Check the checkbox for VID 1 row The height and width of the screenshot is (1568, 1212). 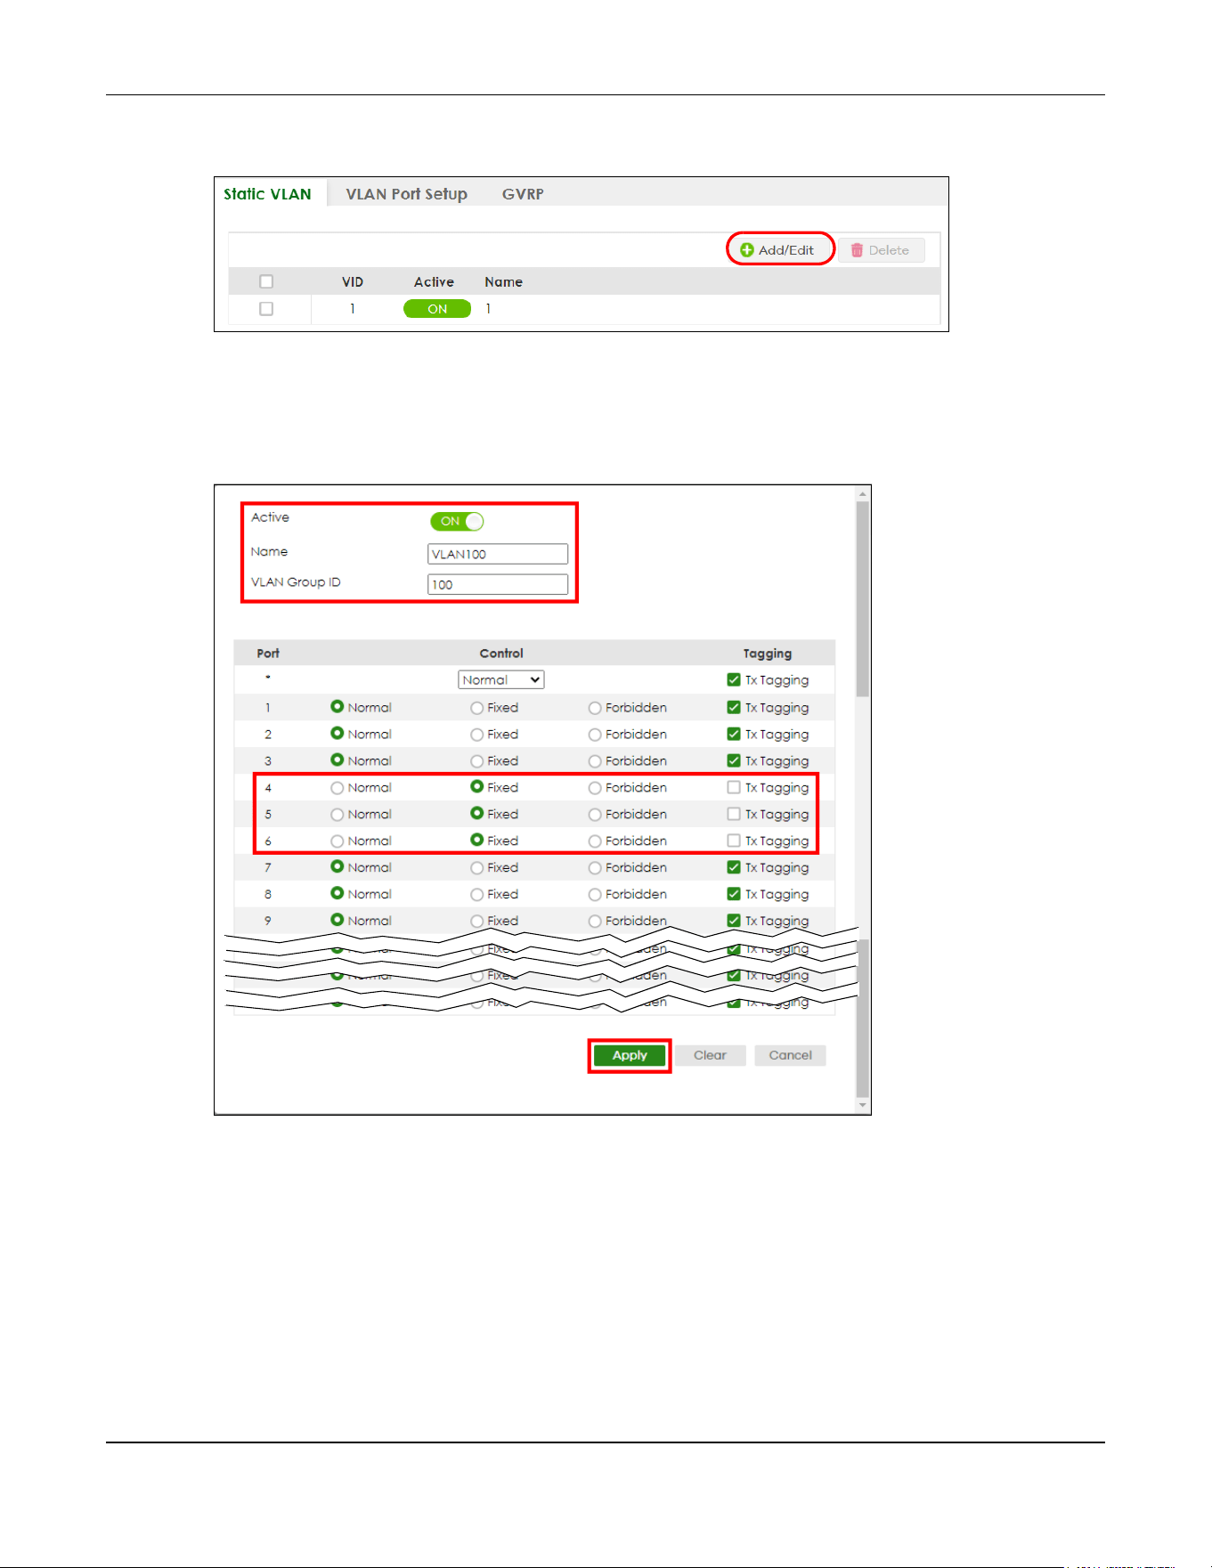(x=266, y=309)
